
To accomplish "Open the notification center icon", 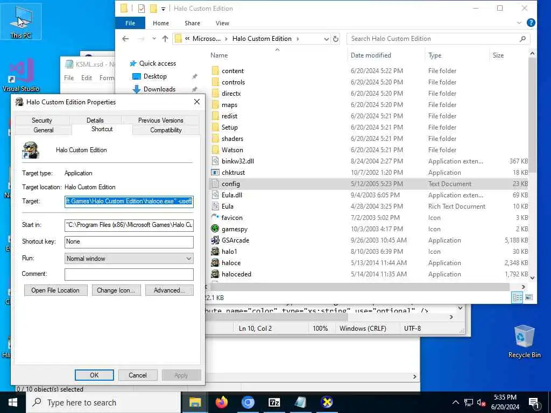I will 534,402.
